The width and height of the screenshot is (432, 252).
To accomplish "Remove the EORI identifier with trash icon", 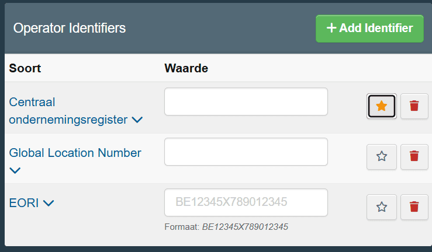I will [x=414, y=207].
